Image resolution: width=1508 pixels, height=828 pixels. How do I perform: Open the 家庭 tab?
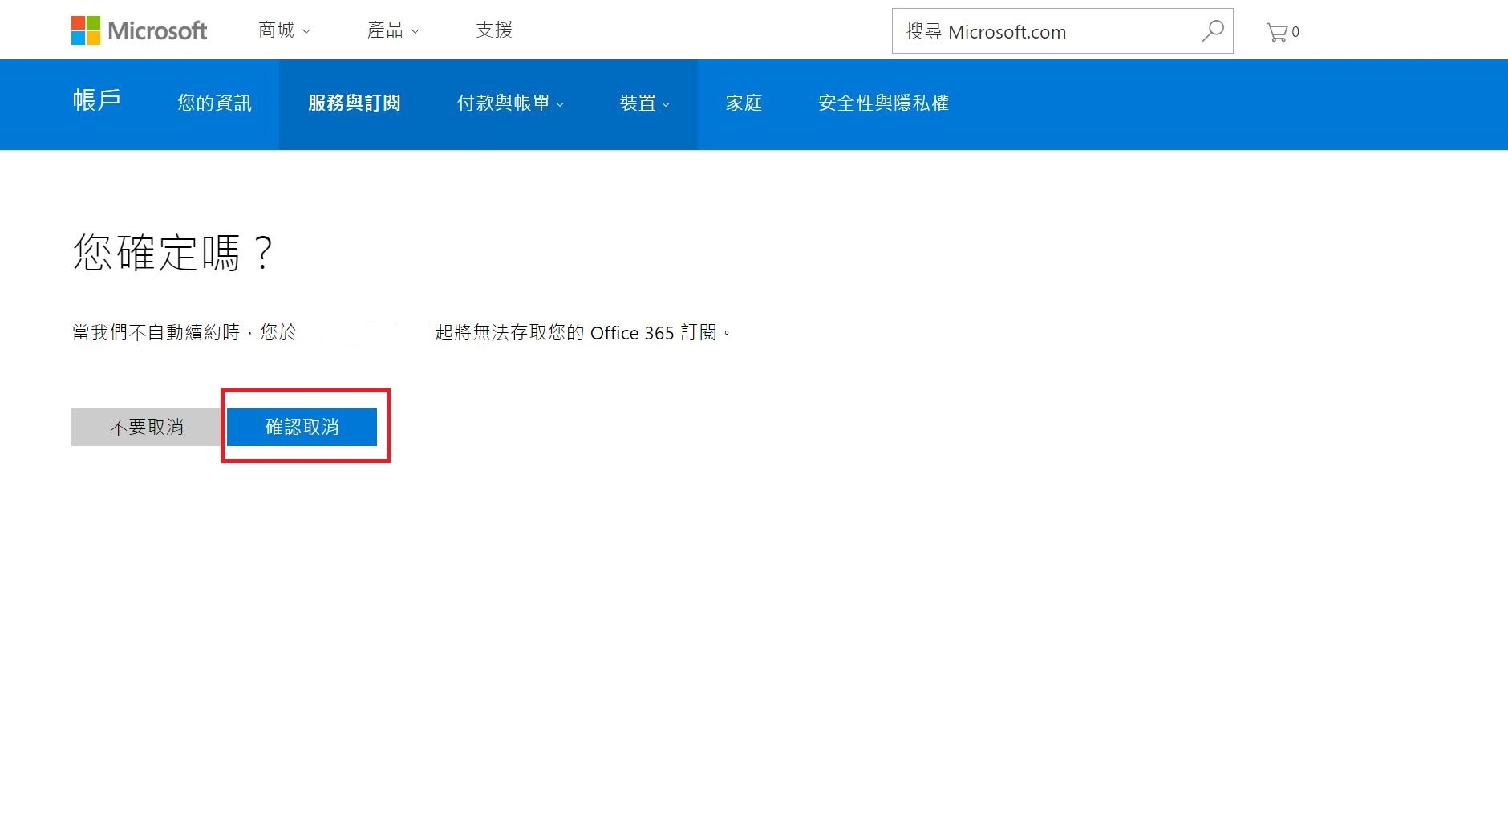click(x=744, y=103)
